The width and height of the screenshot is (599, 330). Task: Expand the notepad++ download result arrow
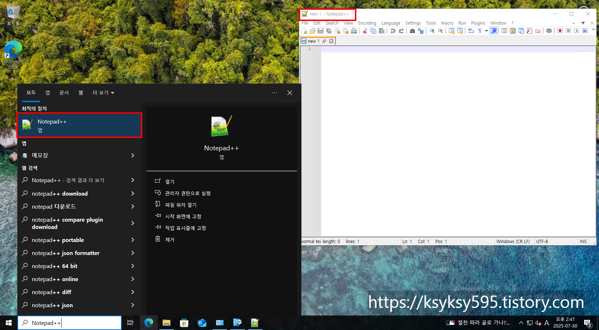[x=133, y=193]
